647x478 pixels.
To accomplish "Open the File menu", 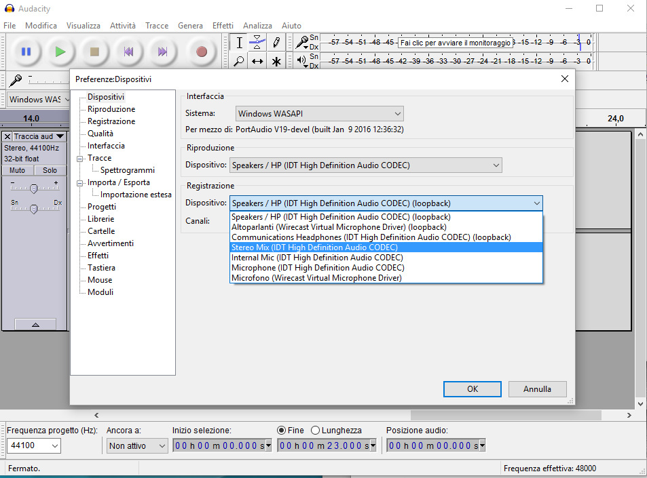I will click(10, 26).
